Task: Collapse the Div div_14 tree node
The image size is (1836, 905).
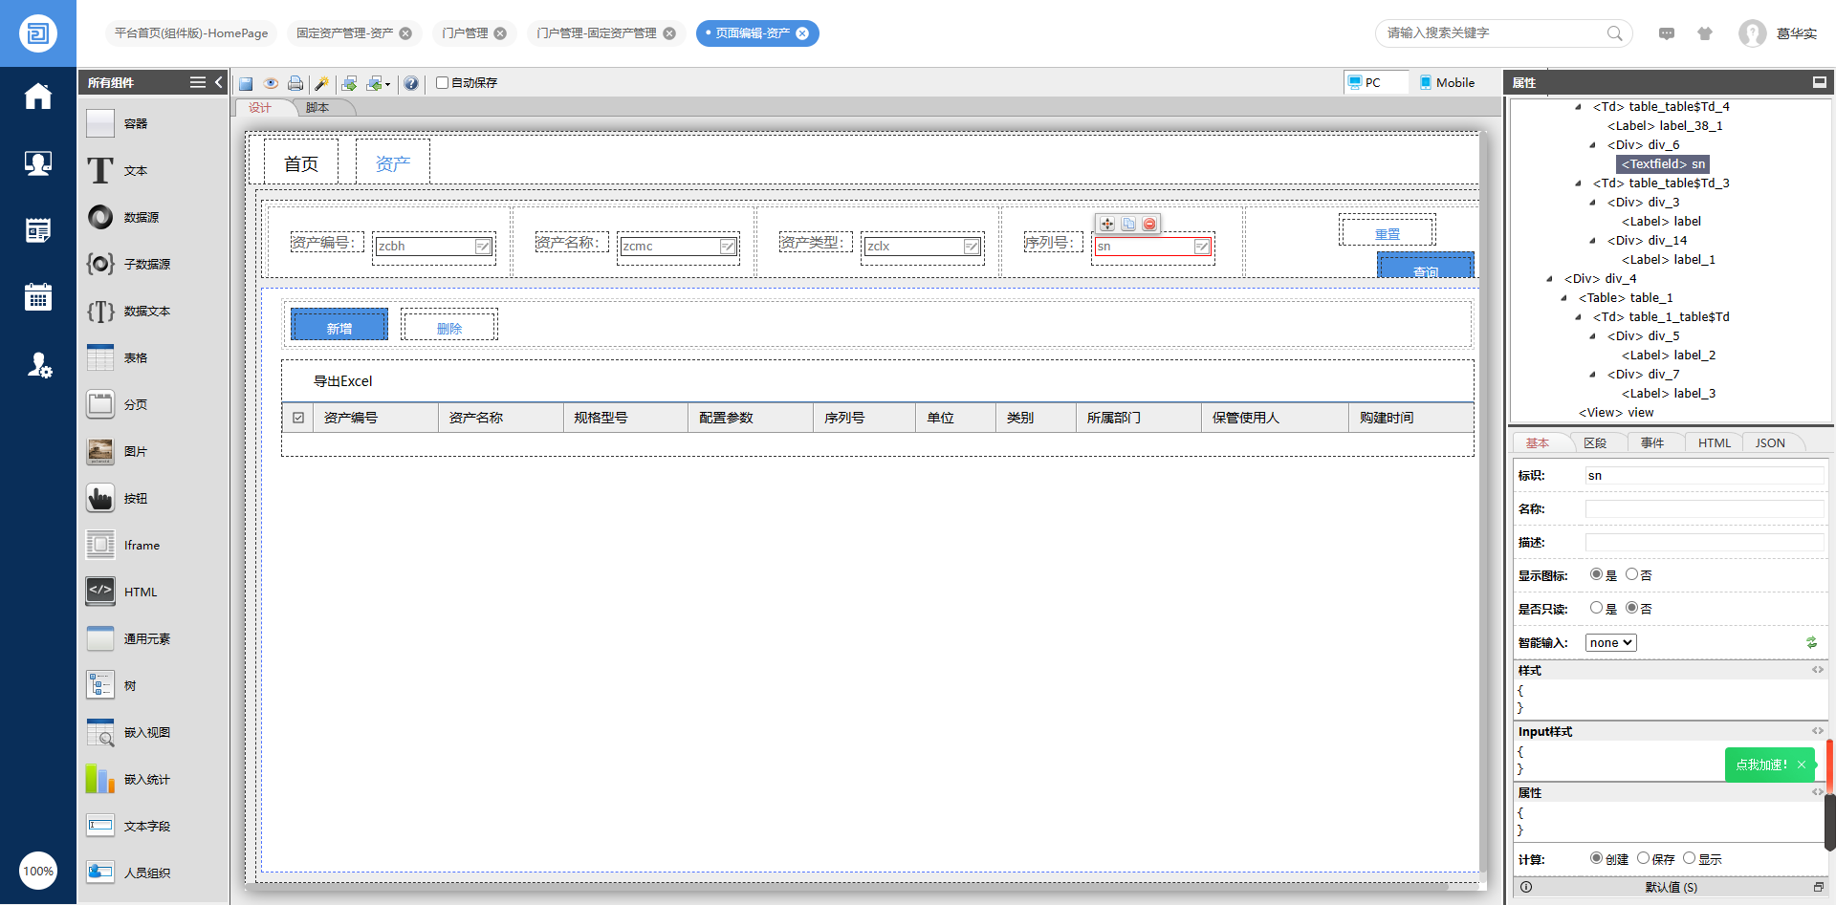Action: (1592, 241)
